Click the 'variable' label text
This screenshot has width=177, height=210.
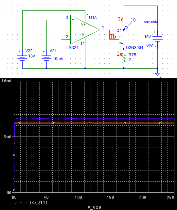point(151,22)
